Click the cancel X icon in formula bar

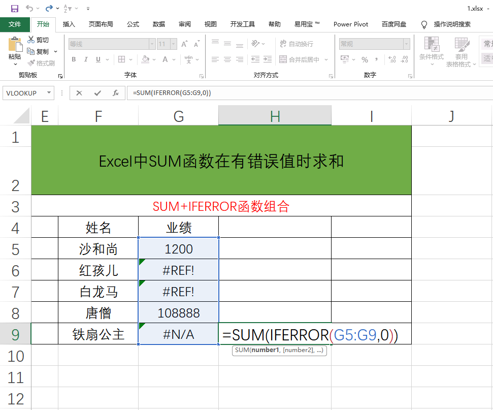pos(79,93)
